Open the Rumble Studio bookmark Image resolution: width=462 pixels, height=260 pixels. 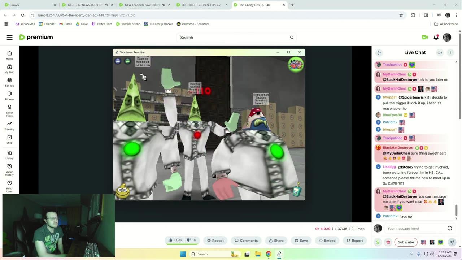(x=129, y=24)
